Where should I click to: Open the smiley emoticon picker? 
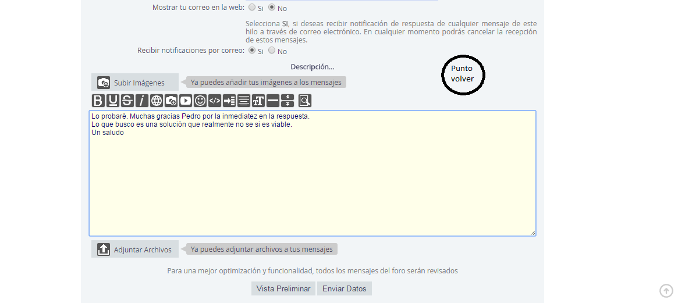200,101
